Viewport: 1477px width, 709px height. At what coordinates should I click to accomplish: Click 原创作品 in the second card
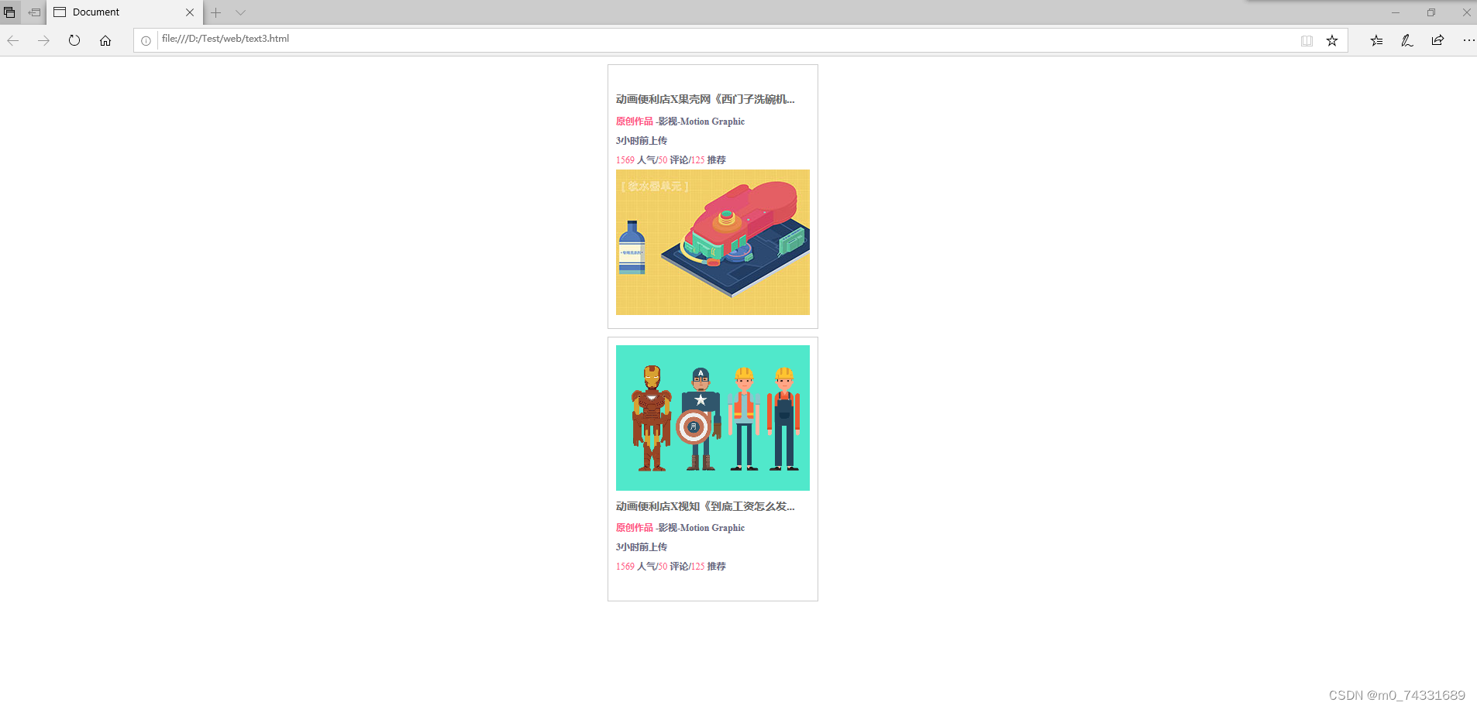635,528
